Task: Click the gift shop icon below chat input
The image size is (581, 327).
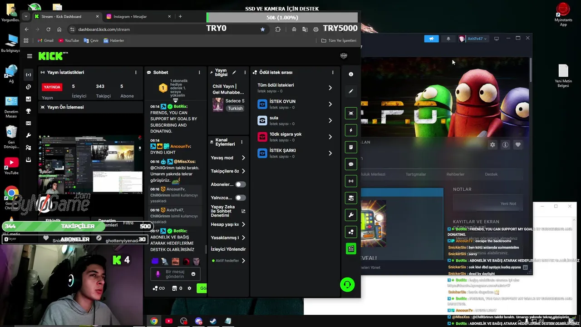Action: tap(174, 288)
